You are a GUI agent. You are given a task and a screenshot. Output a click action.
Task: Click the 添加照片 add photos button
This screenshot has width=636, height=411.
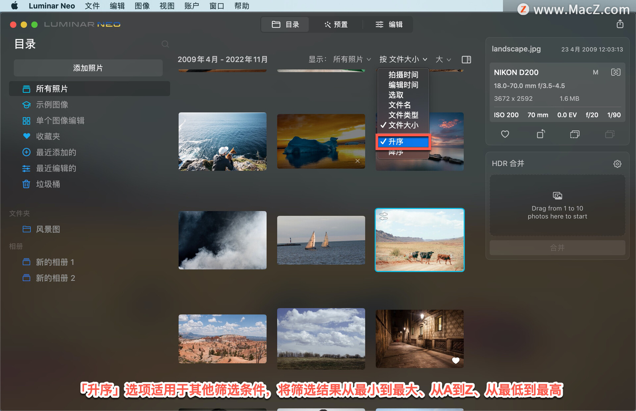click(x=88, y=68)
